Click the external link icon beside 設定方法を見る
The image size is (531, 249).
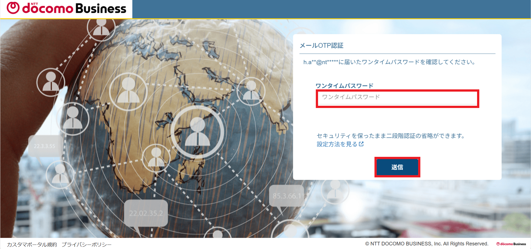coord(361,144)
